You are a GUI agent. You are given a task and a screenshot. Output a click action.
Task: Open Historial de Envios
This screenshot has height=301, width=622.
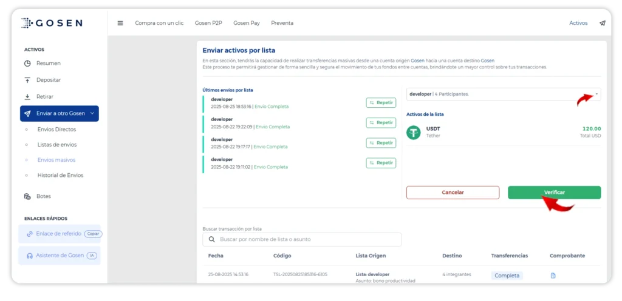(x=60, y=175)
